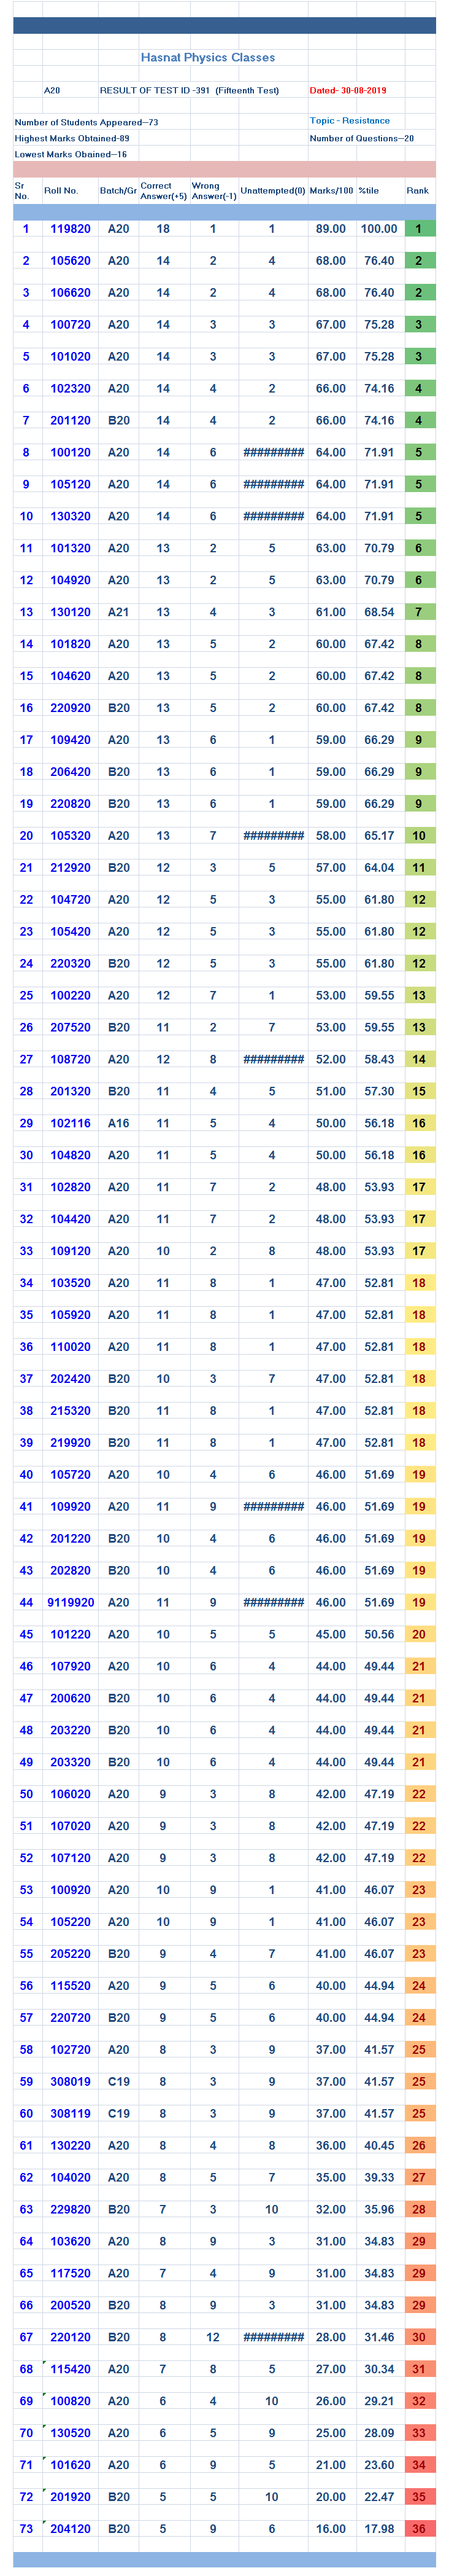Image resolution: width=449 pixels, height=2576 pixels.
Task: Select the "Batch/Gr" column header
Action: tap(118, 191)
